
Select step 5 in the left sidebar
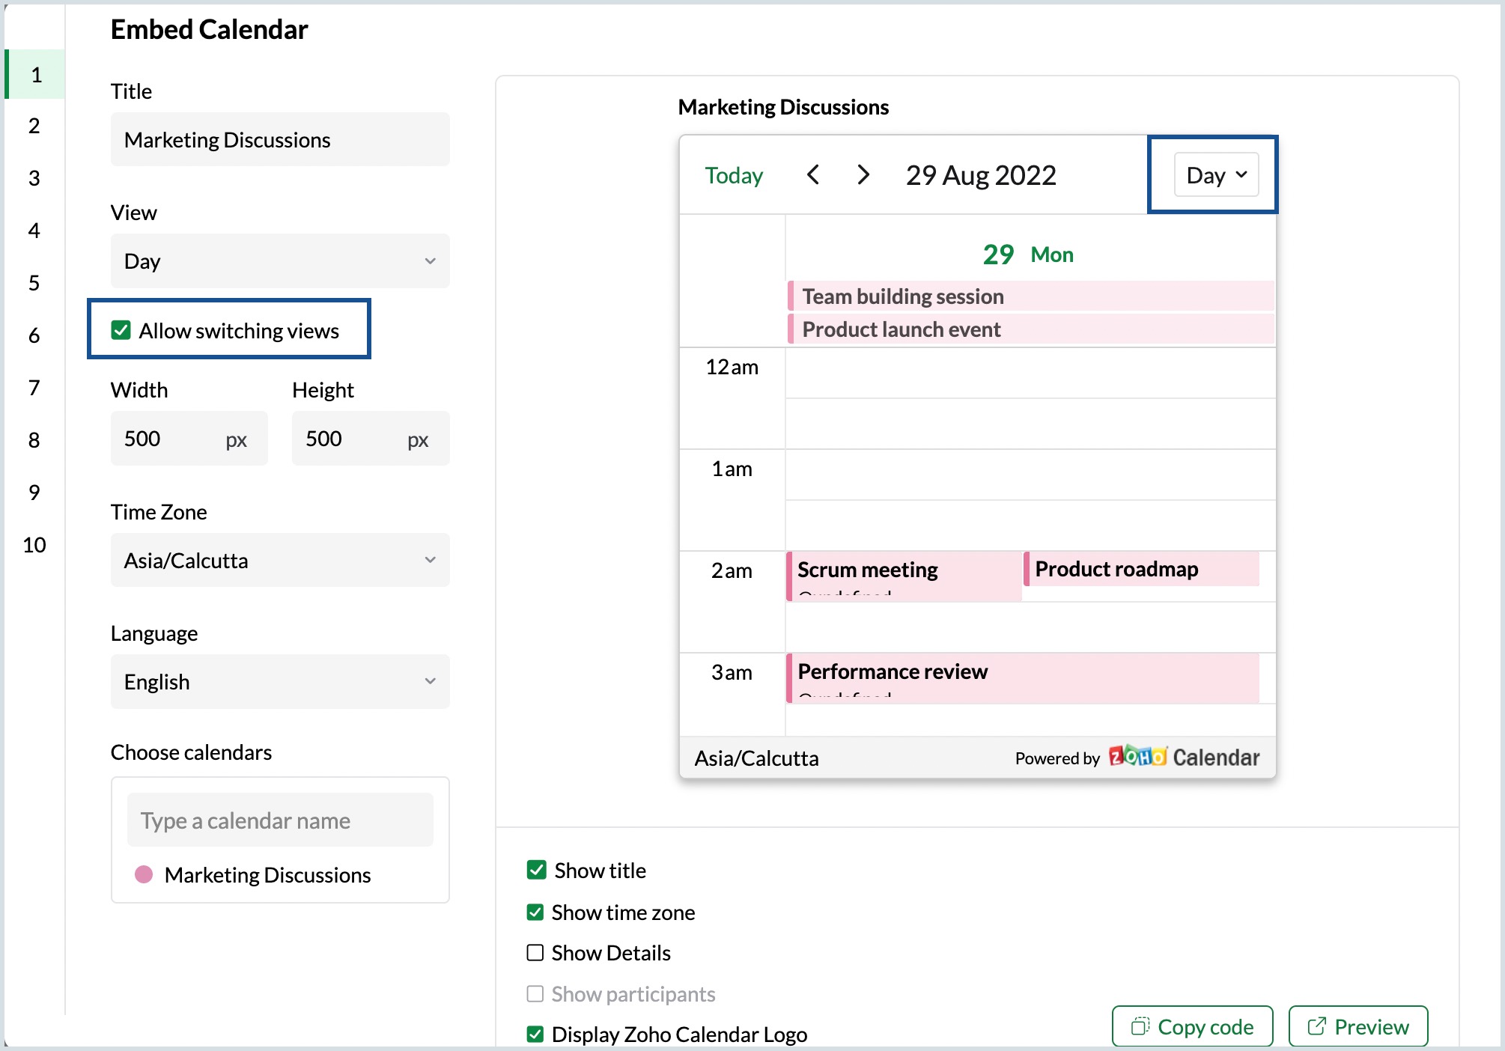[x=34, y=283]
